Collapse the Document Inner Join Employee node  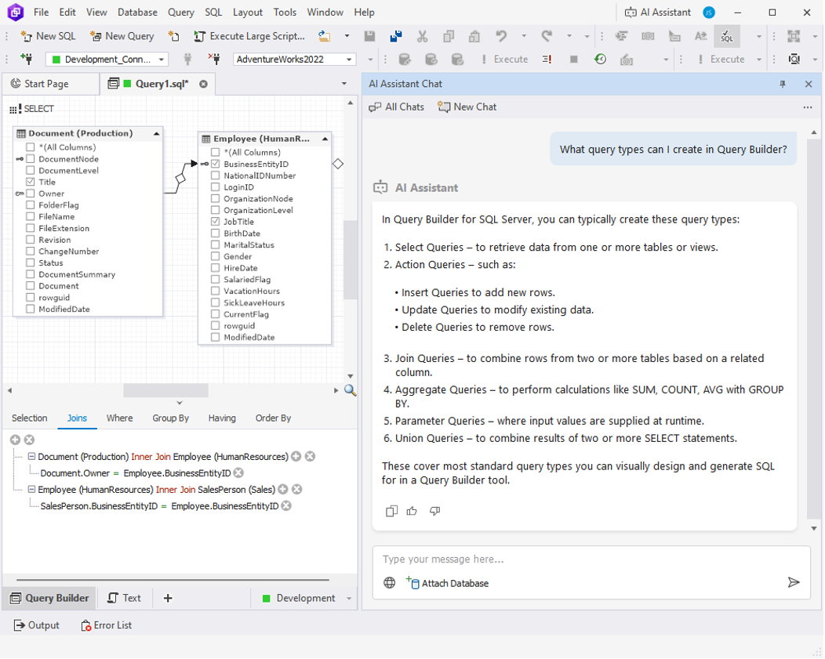tap(31, 457)
